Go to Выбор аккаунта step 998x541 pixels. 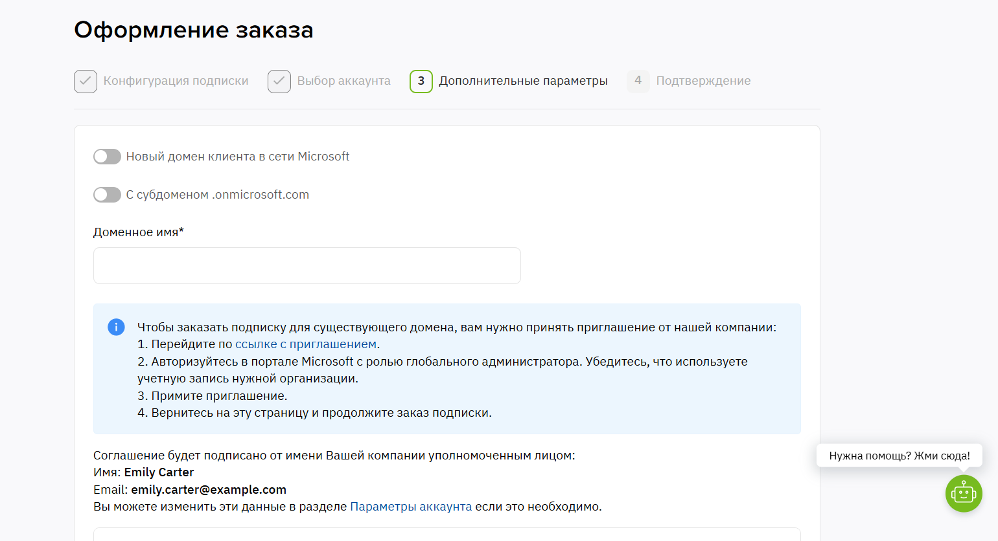(343, 81)
